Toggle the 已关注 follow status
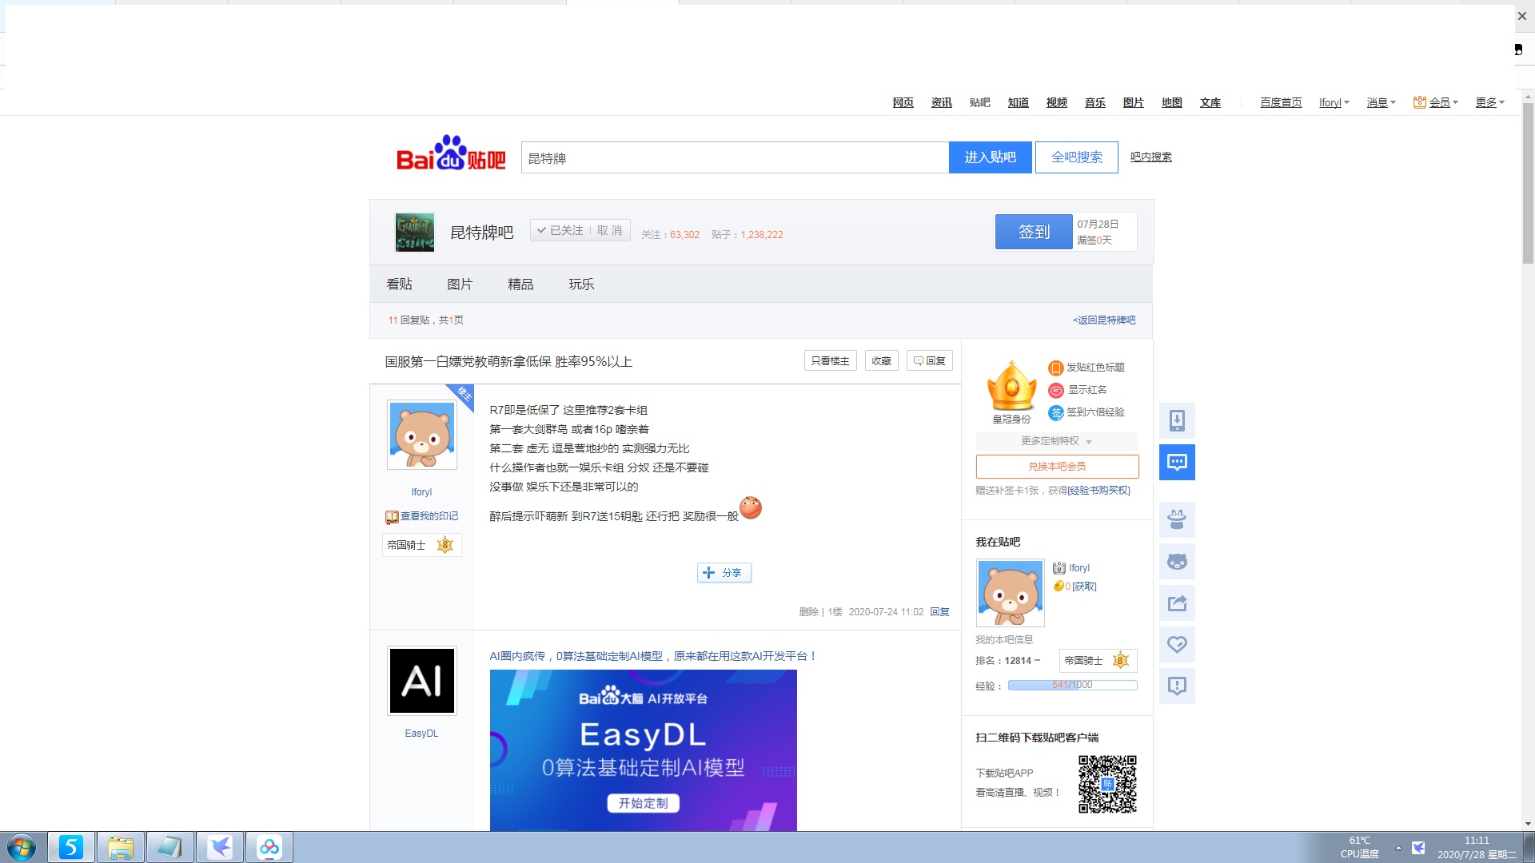Viewport: 1535px width, 863px height. point(560,230)
